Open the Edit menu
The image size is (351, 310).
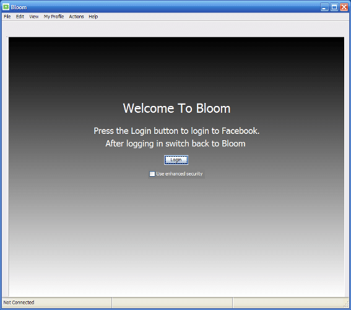20,17
